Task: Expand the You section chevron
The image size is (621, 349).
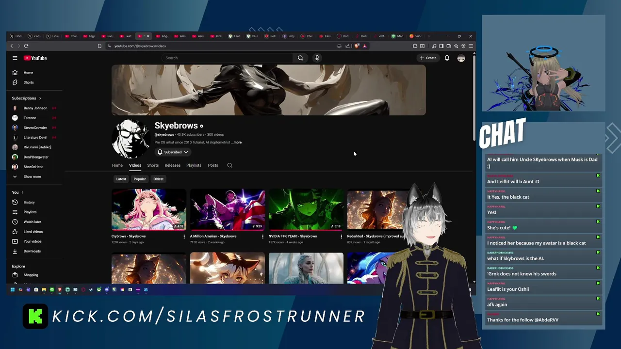Action: coord(22,192)
